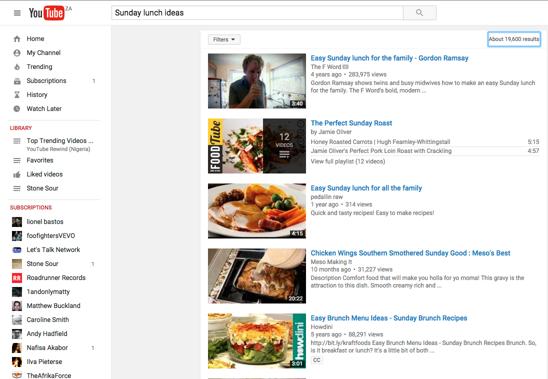Screen dimensions: 548x379
Task: Click the 1andonlymatty channel avatar
Action: click(17, 291)
